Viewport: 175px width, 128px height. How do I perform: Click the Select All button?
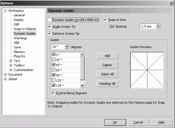(107, 74)
